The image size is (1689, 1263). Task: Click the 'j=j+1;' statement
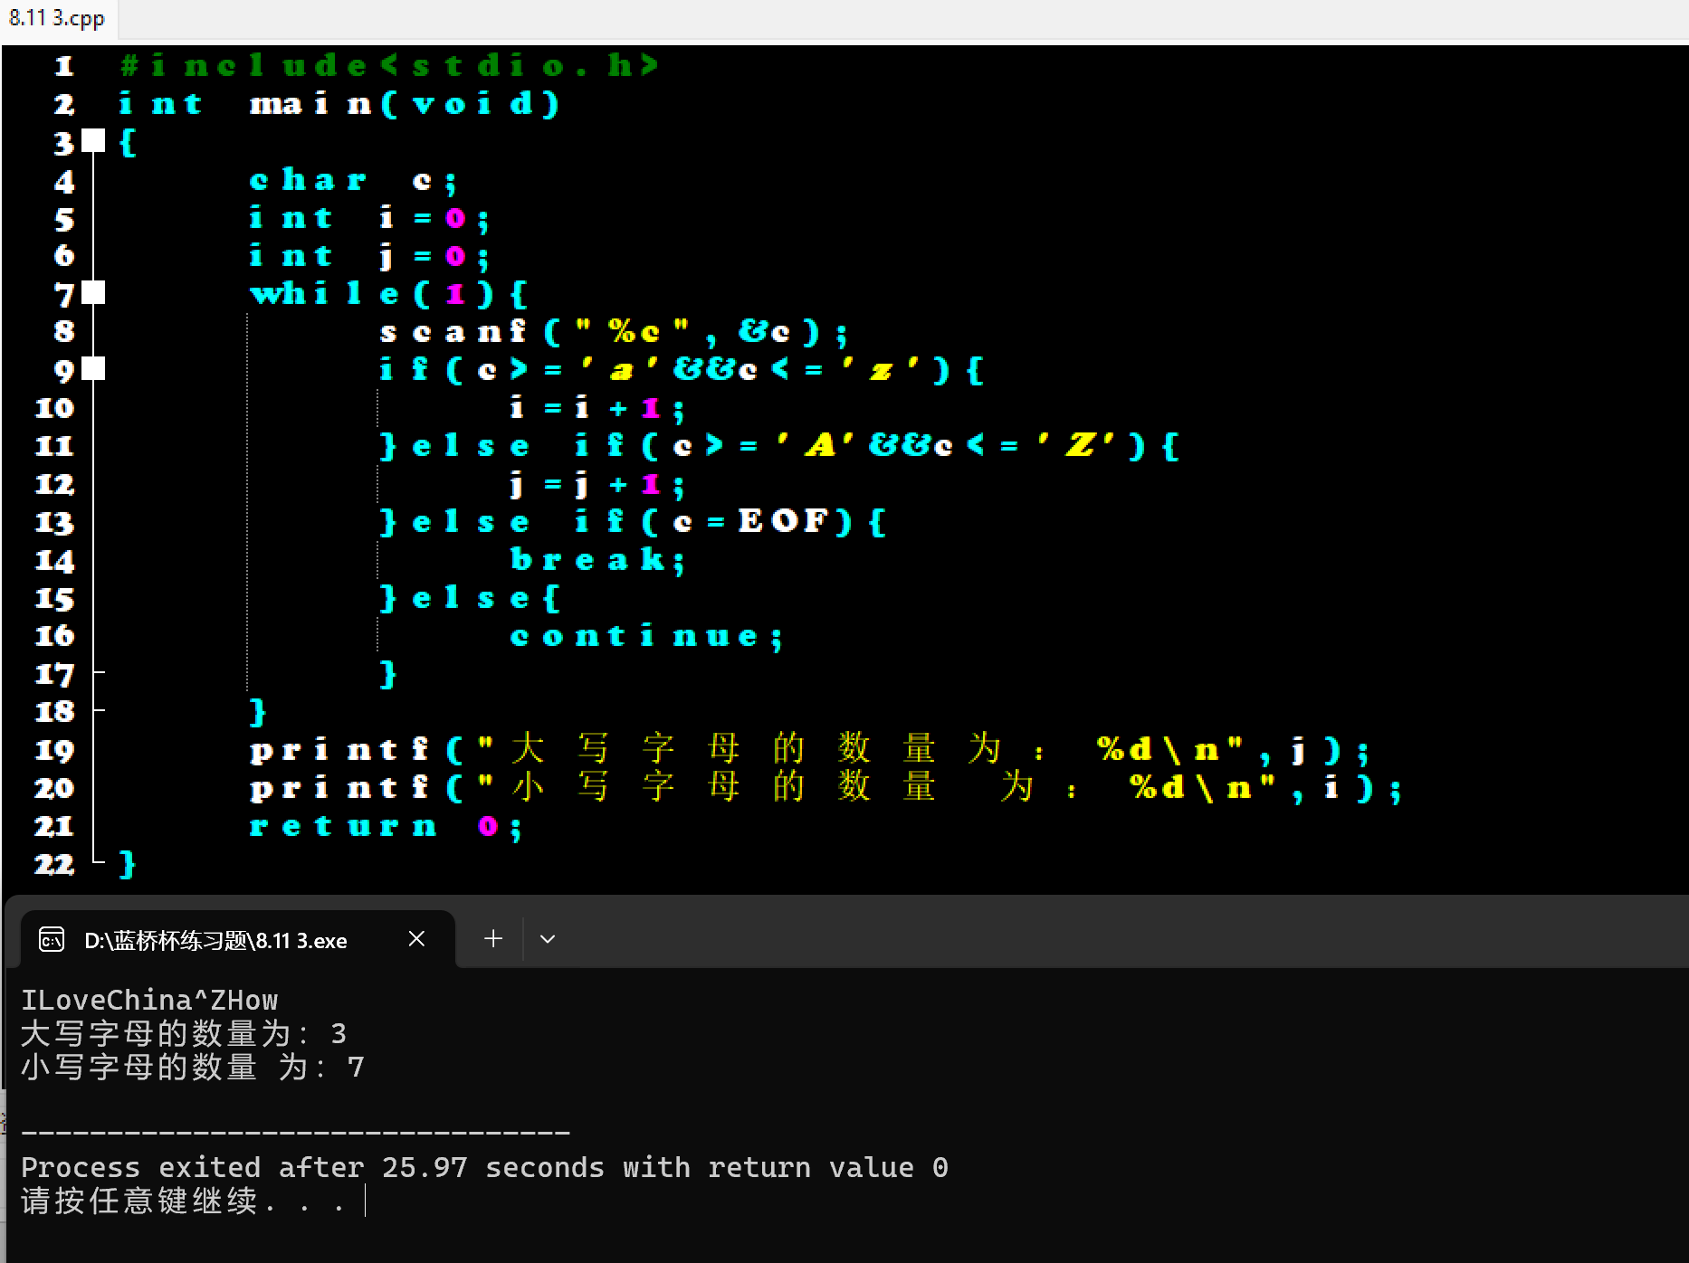click(597, 484)
